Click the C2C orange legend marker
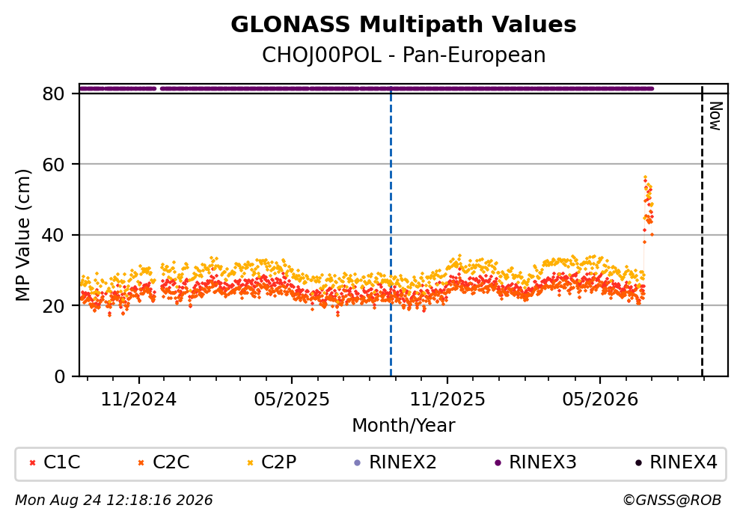 pyautogui.click(x=141, y=463)
